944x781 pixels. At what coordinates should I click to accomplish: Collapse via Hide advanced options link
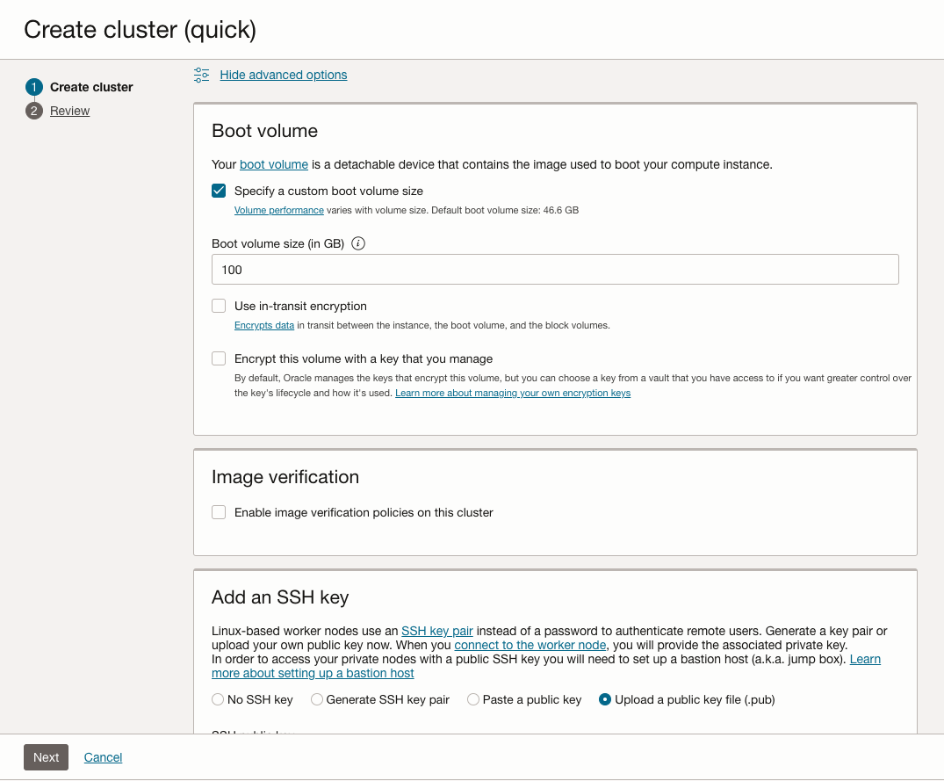pos(284,75)
